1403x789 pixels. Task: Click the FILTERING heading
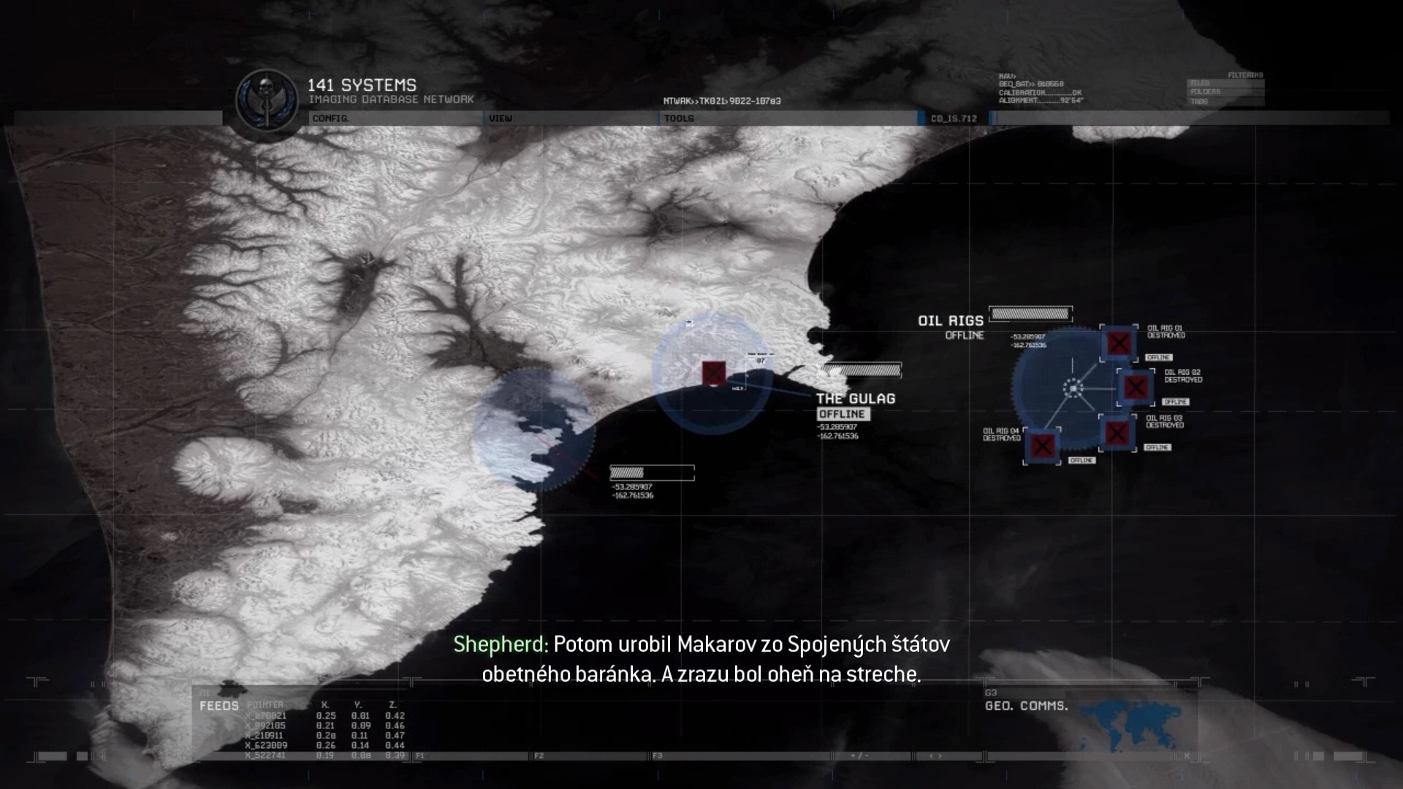click(x=1245, y=75)
